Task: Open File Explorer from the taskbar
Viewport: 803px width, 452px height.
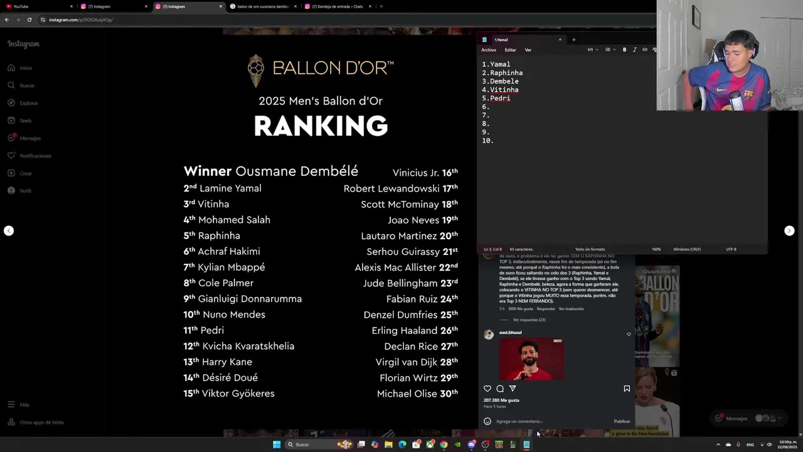Action: tap(388, 444)
